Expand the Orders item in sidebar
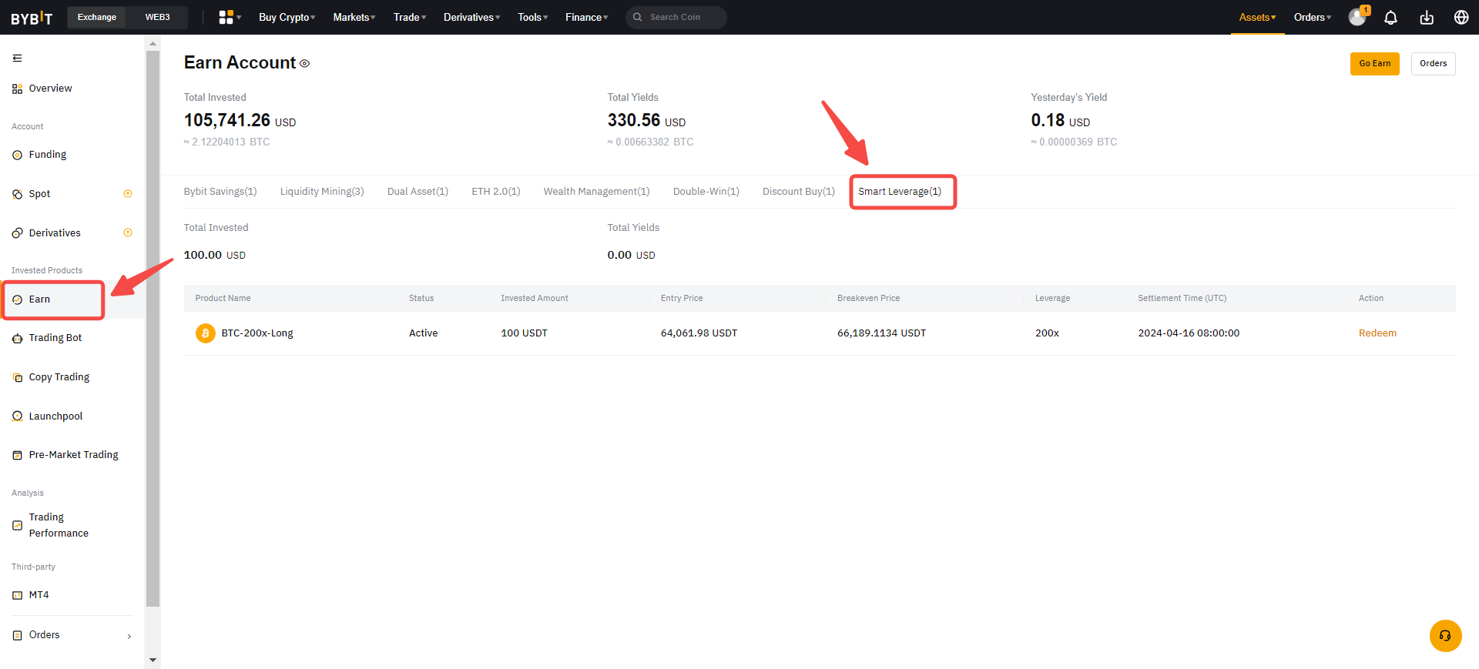This screenshot has width=1479, height=669. point(72,635)
